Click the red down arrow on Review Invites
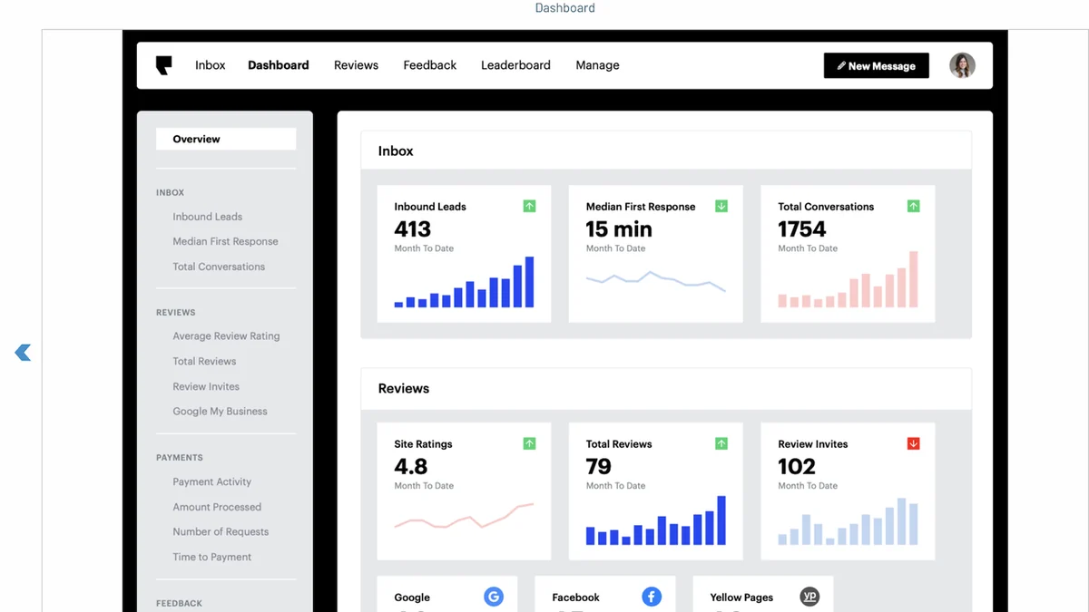 [x=913, y=443]
